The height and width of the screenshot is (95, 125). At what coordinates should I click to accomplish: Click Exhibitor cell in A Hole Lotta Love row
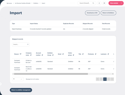(x=71, y=61)
